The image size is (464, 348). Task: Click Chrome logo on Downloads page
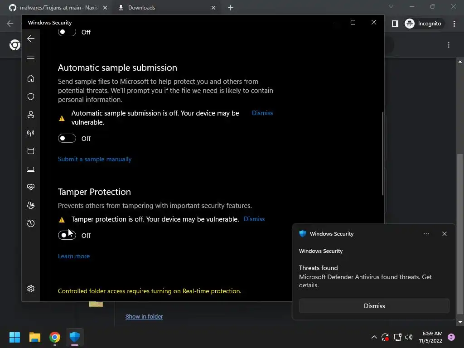(15, 45)
